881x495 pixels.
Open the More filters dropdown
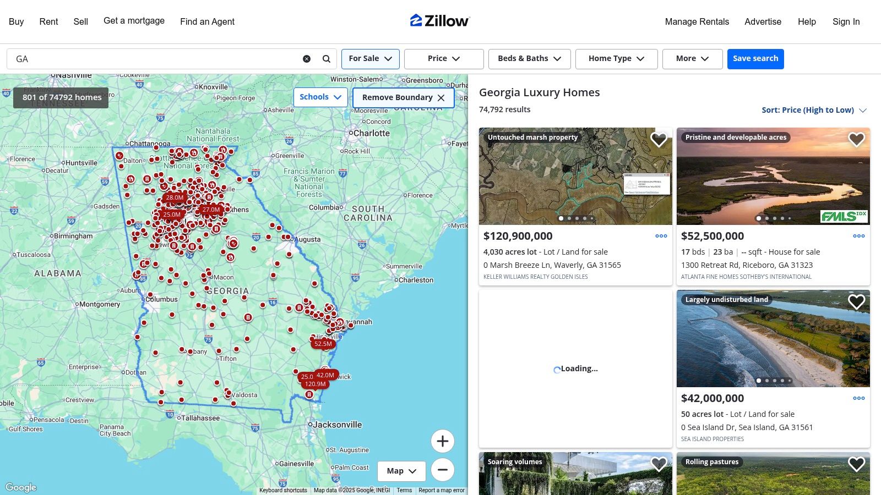click(x=692, y=59)
